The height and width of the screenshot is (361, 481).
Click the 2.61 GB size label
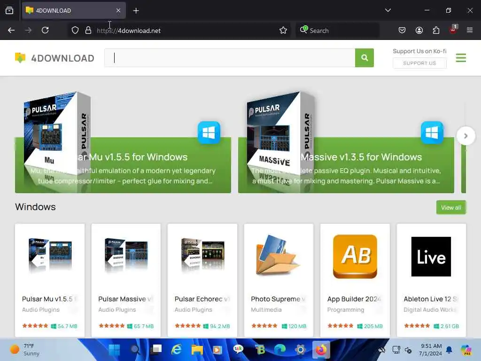point(450,326)
